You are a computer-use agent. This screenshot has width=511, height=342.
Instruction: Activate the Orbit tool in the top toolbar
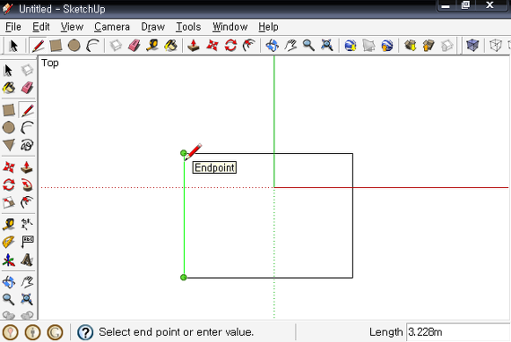pos(273,46)
